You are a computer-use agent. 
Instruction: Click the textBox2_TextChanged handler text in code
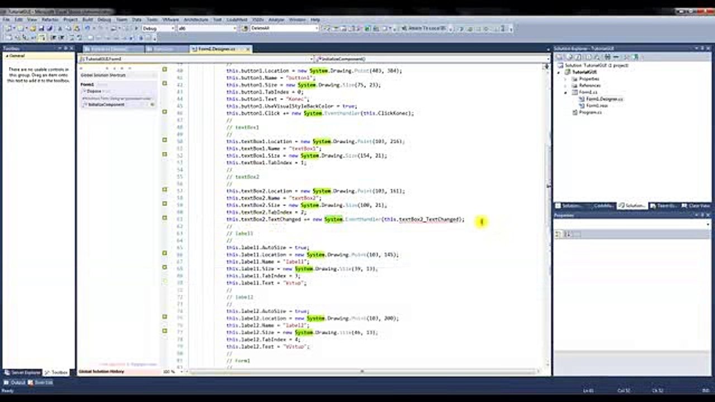[x=430, y=219]
